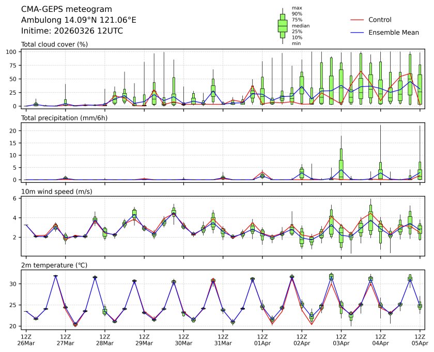Click the 12Z 29Mar x-axis label

click(x=144, y=340)
